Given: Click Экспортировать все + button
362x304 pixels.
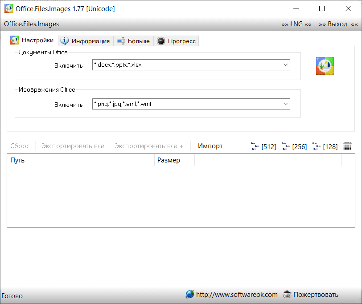Looking at the screenshot, I should click(149, 146).
